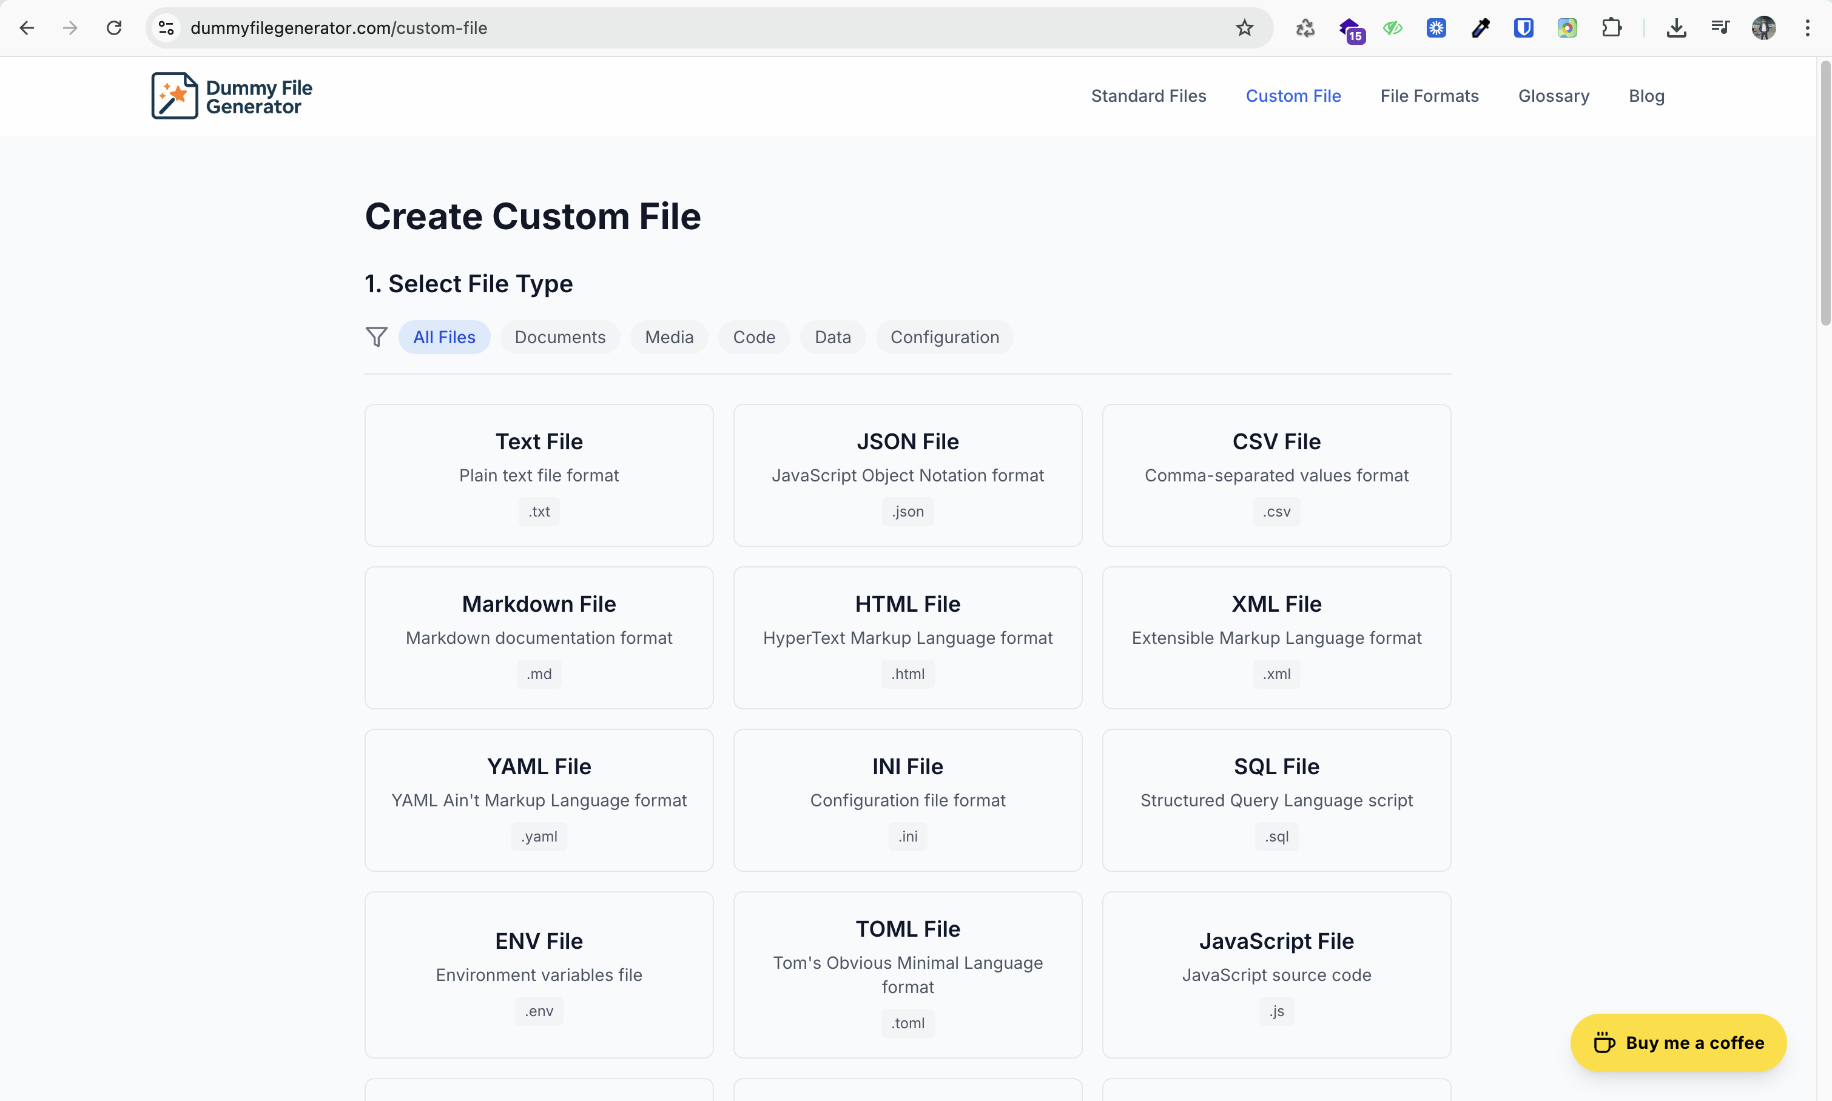Toggle the Code filter chip

[x=753, y=337]
